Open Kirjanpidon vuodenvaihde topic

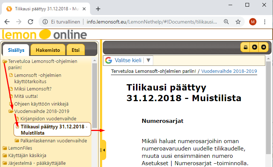pos(48,119)
